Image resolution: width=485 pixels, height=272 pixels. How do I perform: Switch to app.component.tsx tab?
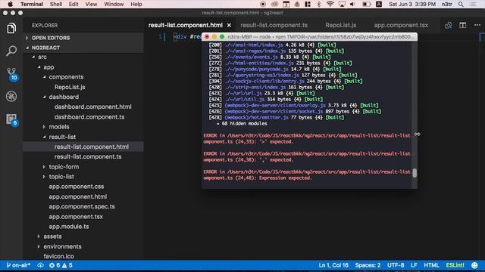pyautogui.click(x=401, y=25)
